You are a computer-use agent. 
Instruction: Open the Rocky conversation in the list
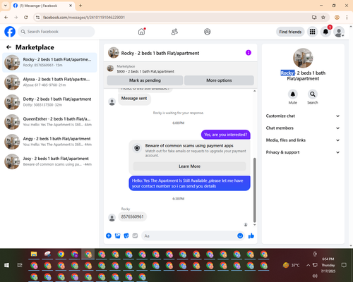pyautogui.click(x=49, y=63)
